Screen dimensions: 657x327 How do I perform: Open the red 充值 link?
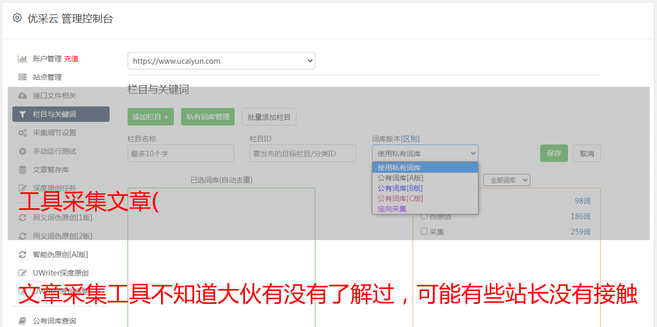click(71, 59)
